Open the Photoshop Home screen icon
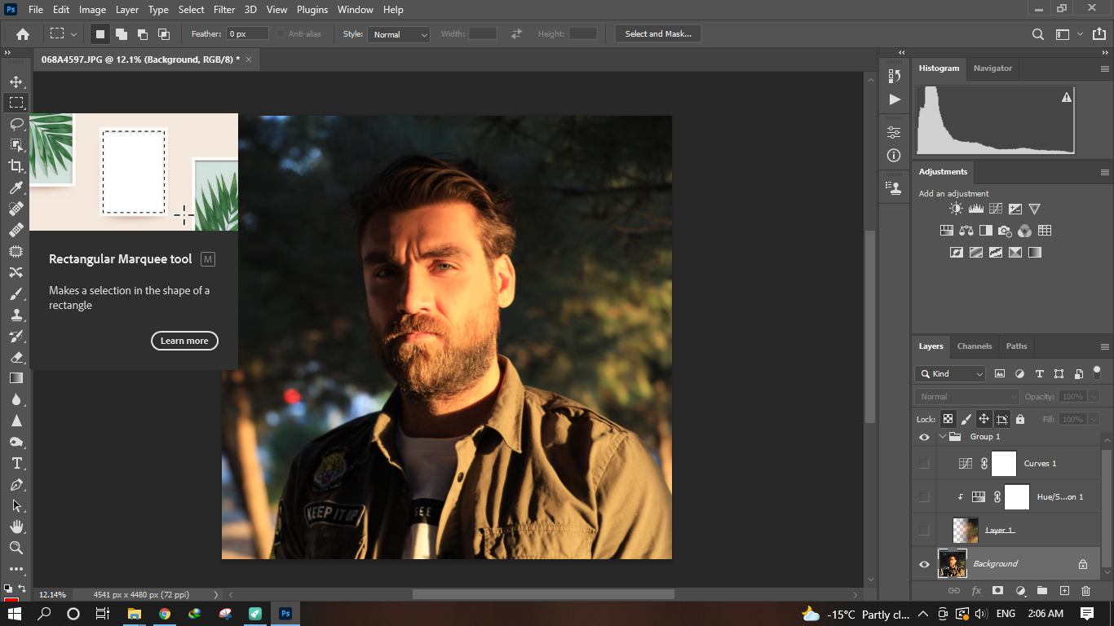The width and height of the screenshot is (1114, 626). [23, 34]
